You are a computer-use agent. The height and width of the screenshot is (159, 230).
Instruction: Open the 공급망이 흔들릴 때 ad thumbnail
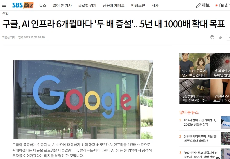tap(194, 91)
